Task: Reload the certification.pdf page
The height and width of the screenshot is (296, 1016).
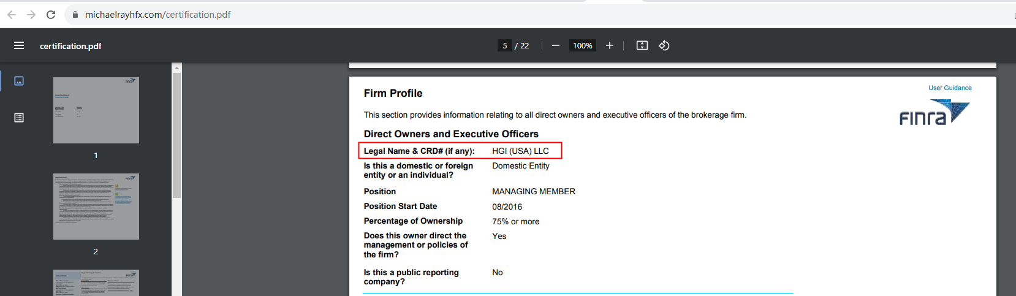Action: (x=51, y=15)
